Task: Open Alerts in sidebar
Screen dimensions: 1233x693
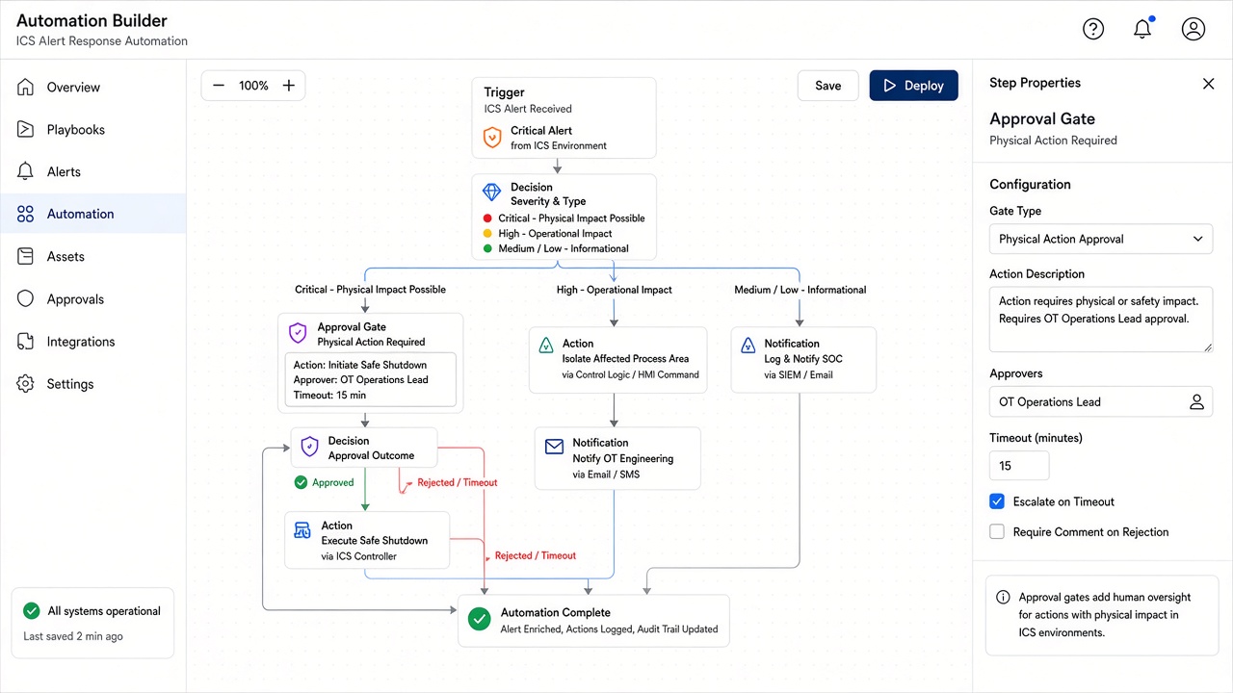Action: [x=93, y=172]
